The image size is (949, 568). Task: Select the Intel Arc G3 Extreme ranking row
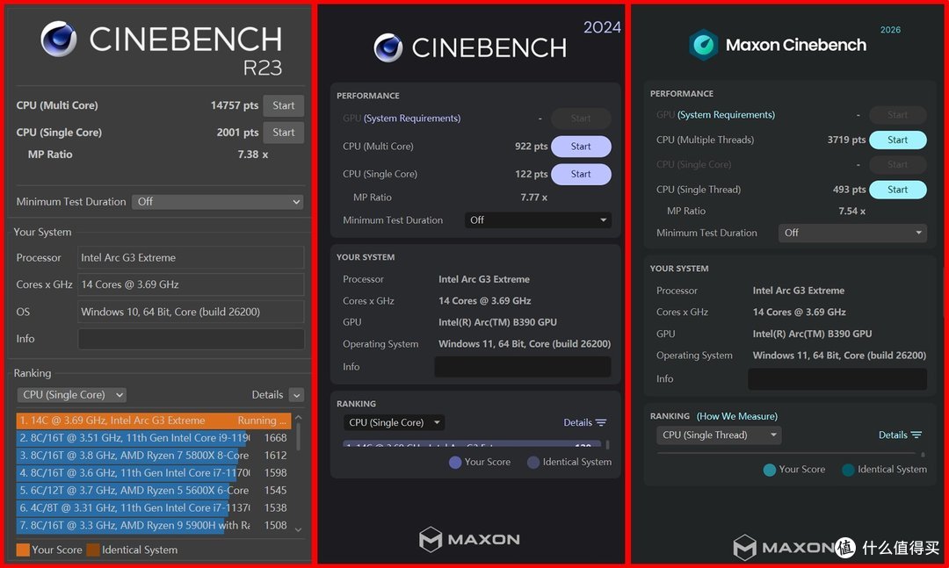pyautogui.click(x=154, y=421)
